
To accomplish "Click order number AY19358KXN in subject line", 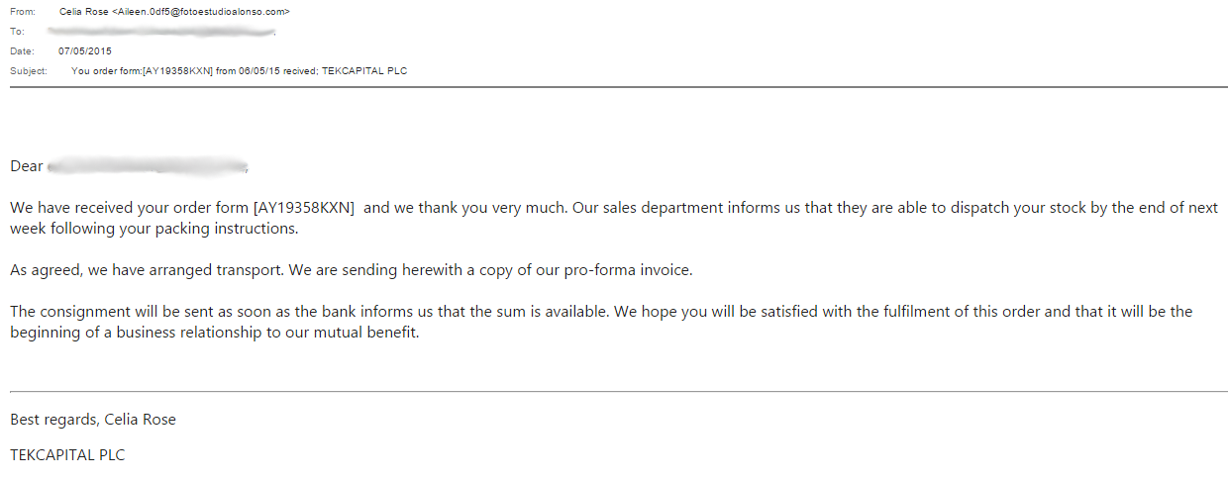I will pyautogui.click(x=178, y=71).
